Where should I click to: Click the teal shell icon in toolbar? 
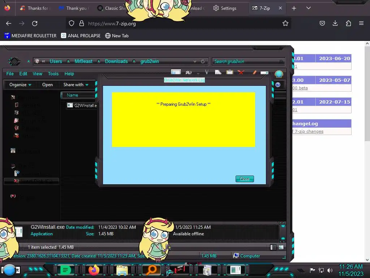click(x=279, y=74)
